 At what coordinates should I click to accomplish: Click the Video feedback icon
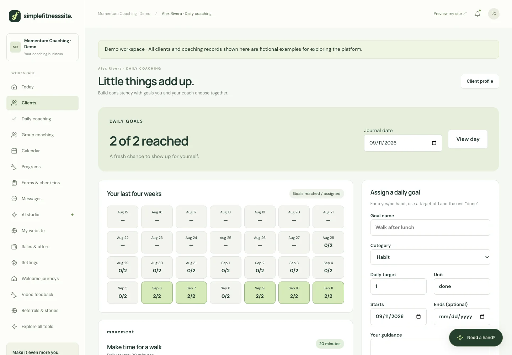pos(14,295)
